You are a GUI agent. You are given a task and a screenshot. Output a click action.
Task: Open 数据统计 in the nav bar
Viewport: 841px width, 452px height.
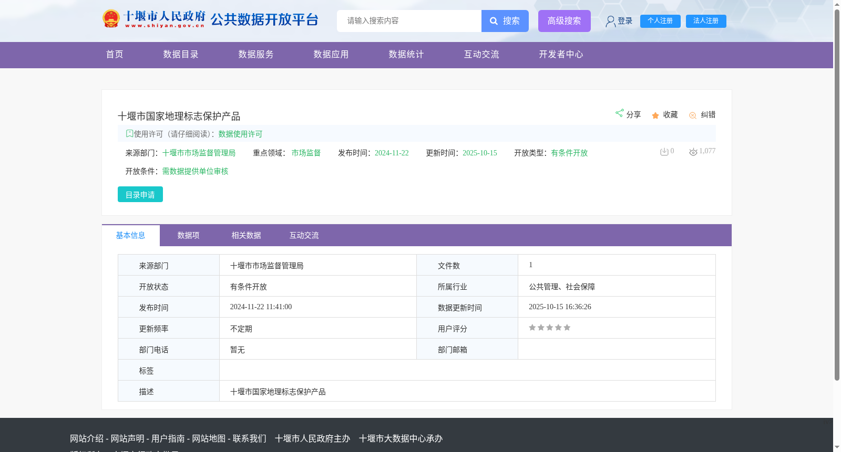406,55
